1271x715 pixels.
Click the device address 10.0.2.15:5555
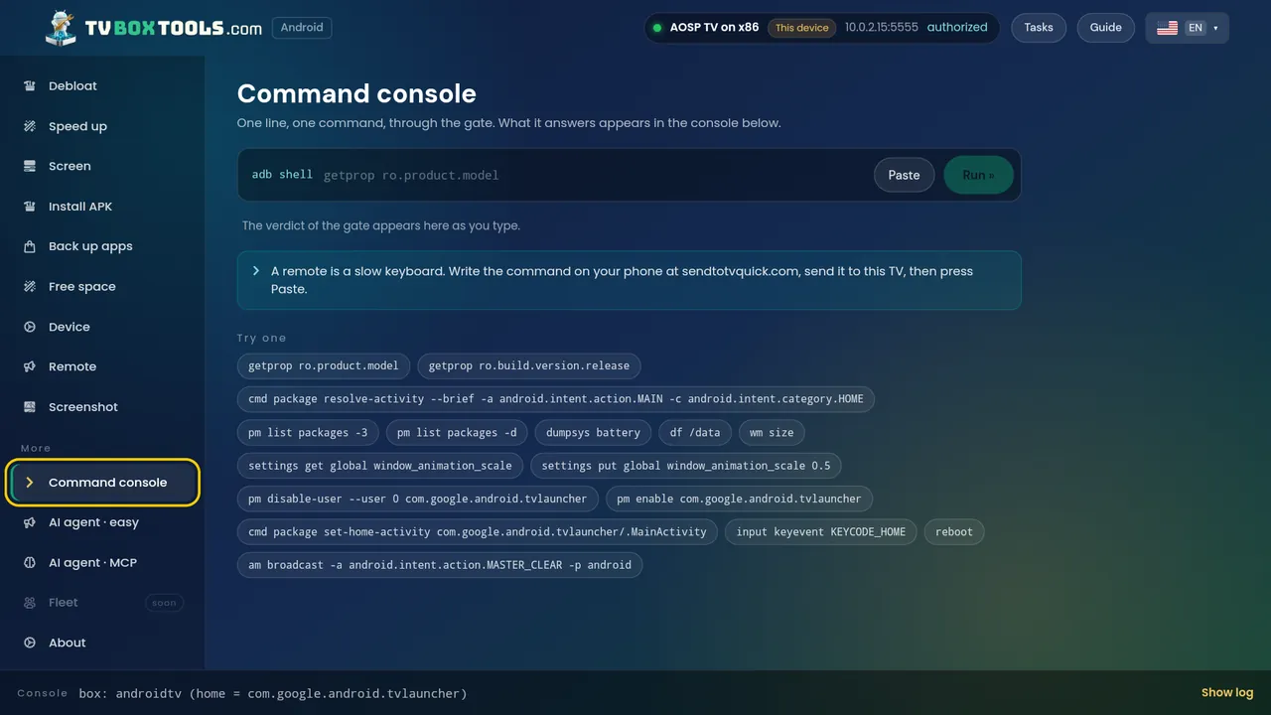(882, 28)
